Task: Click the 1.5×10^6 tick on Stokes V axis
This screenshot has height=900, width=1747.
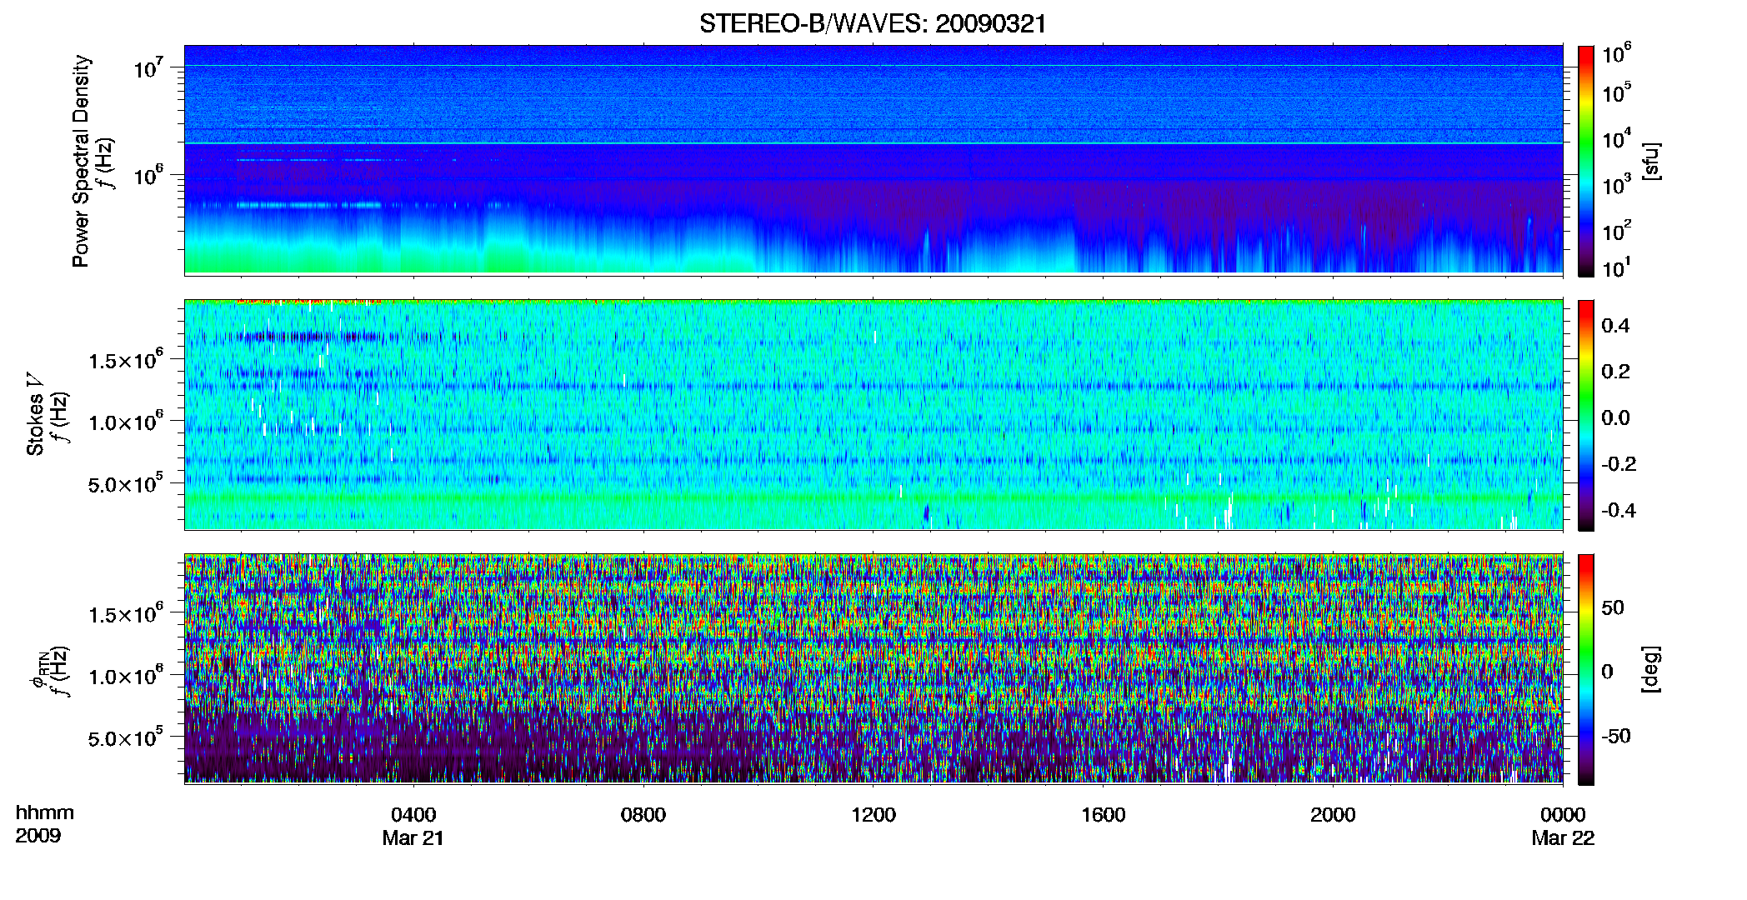Action: click(x=126, y=361)
